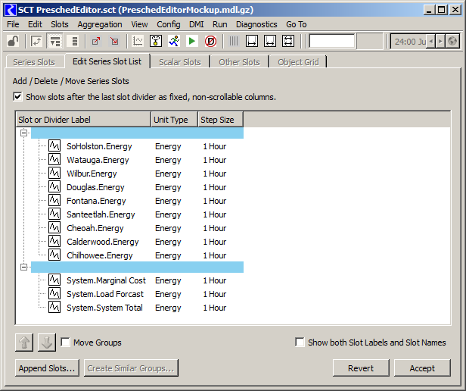Collapse the first slot divider group

pos(23,133)
